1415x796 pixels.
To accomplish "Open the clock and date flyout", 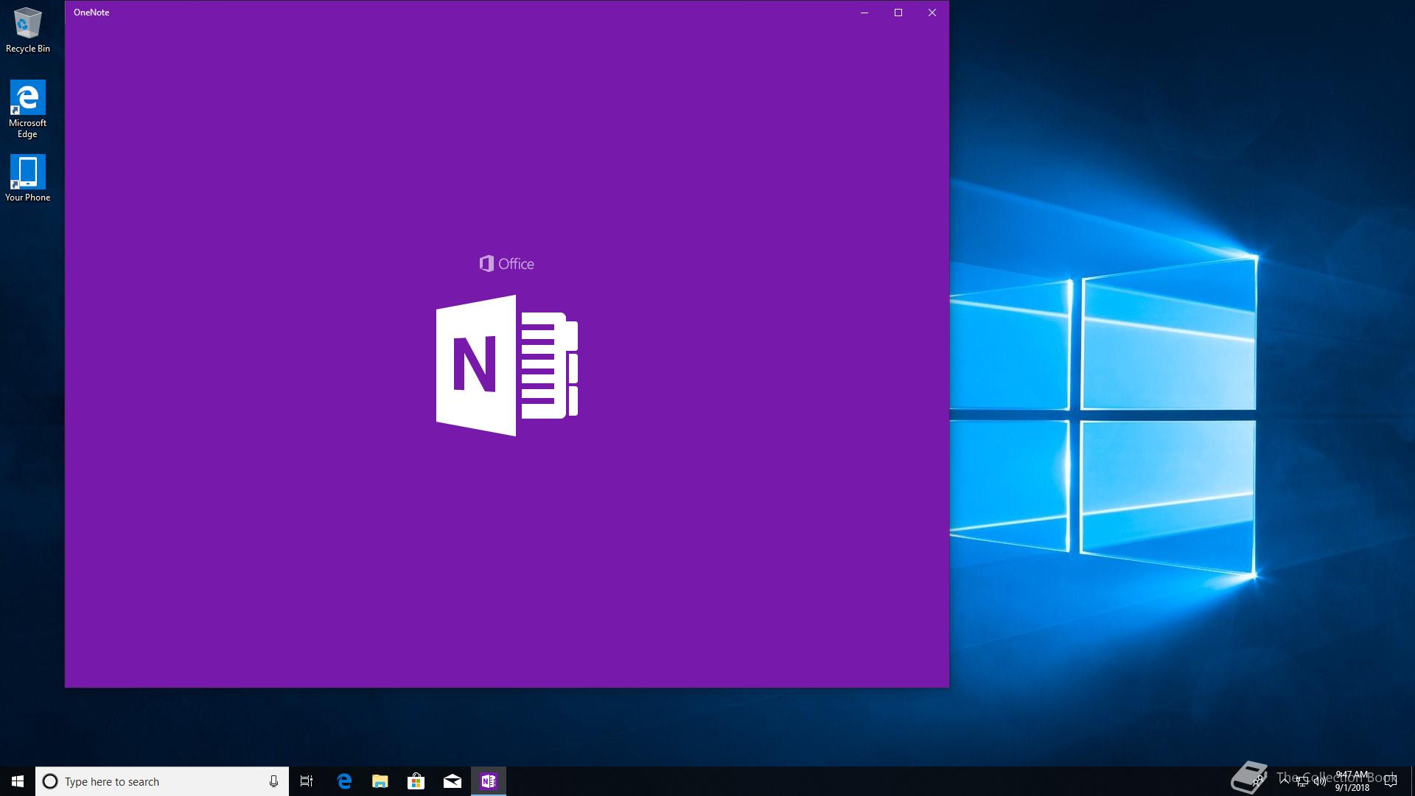I will tap(1352, 781).
